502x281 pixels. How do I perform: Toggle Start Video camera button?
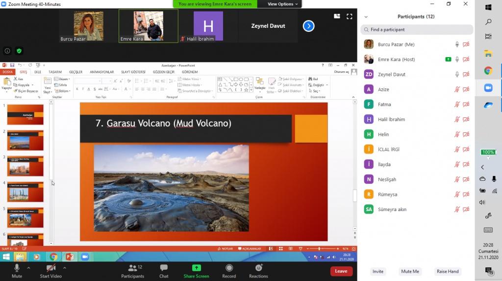point(50,268)
